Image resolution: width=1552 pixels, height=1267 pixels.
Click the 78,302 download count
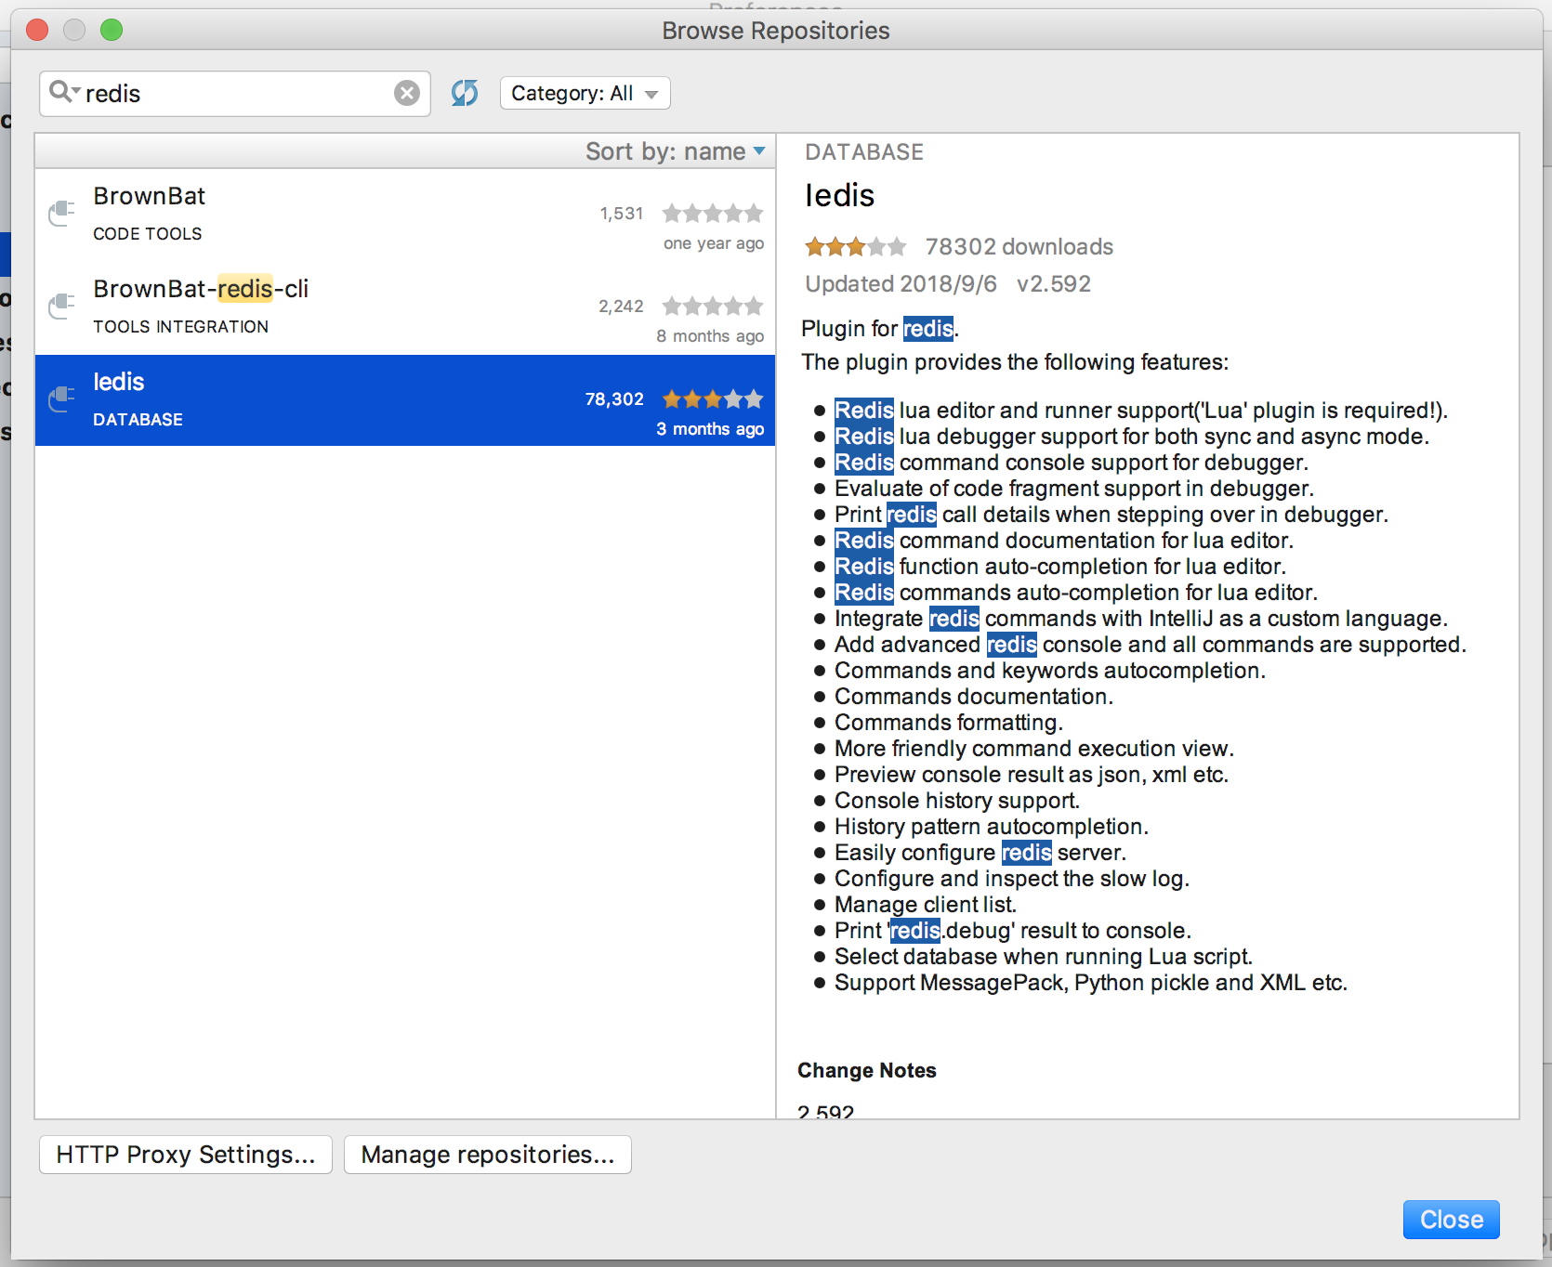click(614, 399)
